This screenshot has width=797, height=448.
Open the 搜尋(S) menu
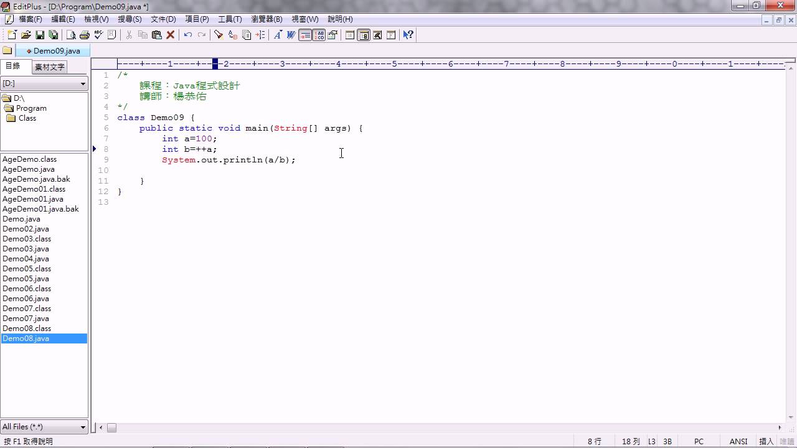tap(130, 19)
